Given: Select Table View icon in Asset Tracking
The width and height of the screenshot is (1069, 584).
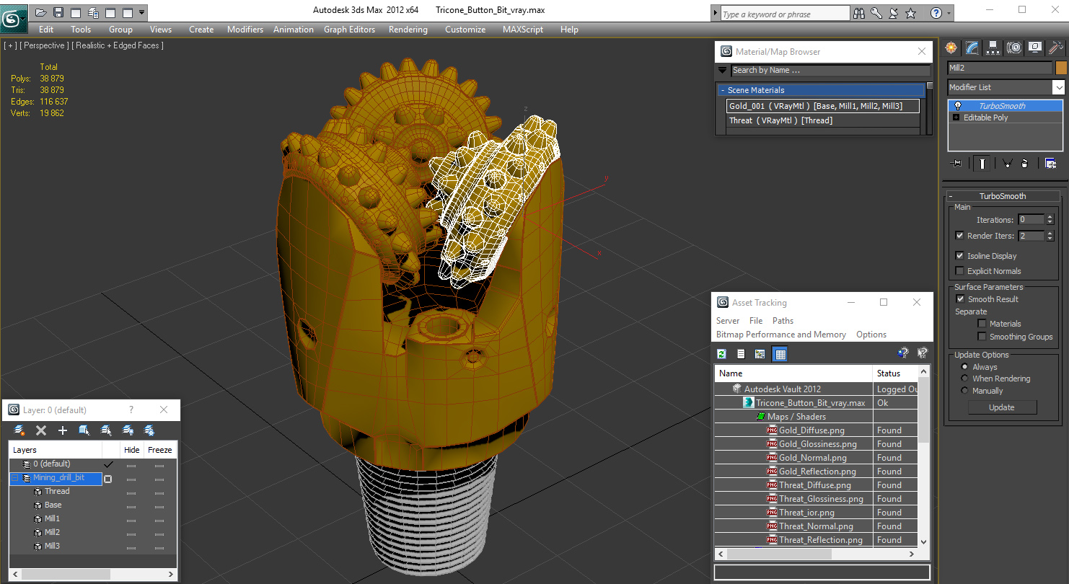Looking at the screenshot, I should tap(780, 353).
